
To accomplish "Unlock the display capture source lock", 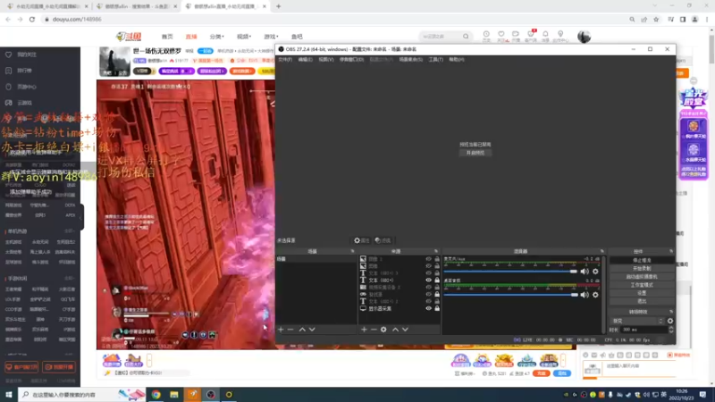I will pos(437,308).
